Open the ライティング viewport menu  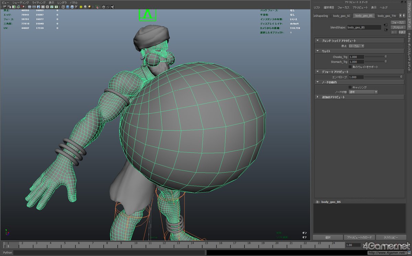point(38,2)
